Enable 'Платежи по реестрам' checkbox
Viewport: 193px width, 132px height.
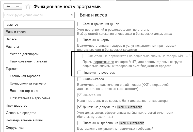click(x=79, y=72)
